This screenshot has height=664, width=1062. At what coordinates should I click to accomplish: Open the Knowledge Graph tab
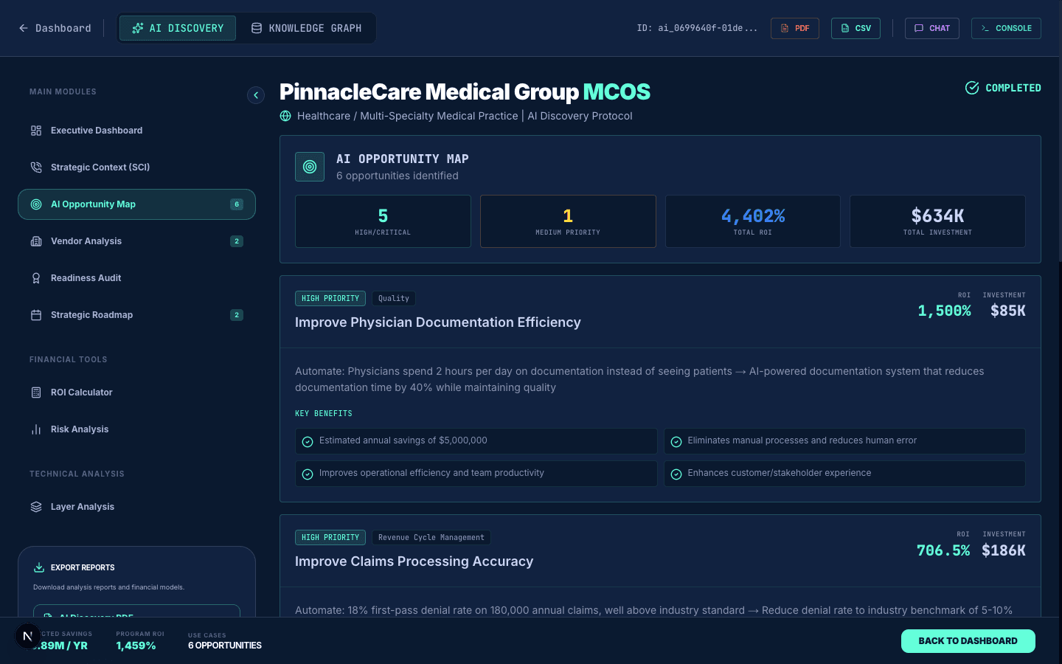tap(307, 28)
